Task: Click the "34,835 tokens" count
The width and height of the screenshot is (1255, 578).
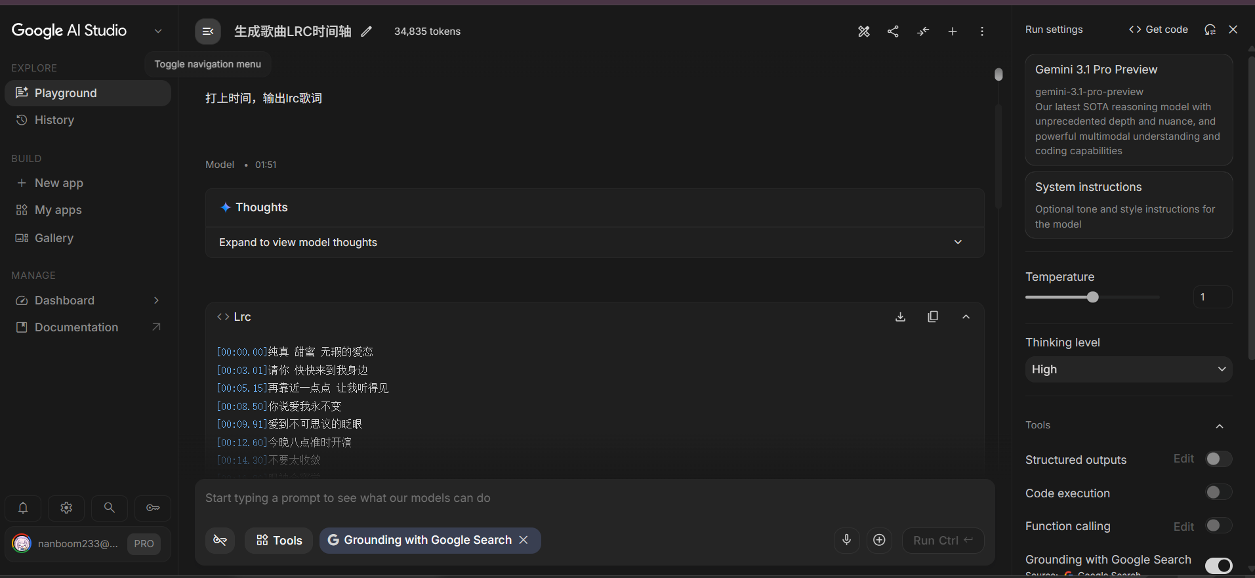Action: coord(427,31)
